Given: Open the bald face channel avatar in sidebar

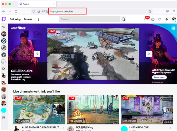Looking at the screenshot, I should click(4, 90).
